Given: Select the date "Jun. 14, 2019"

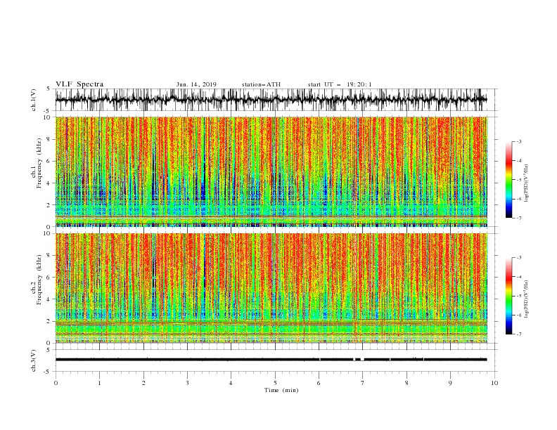Looking at the screenshot, I should [196, 84].
